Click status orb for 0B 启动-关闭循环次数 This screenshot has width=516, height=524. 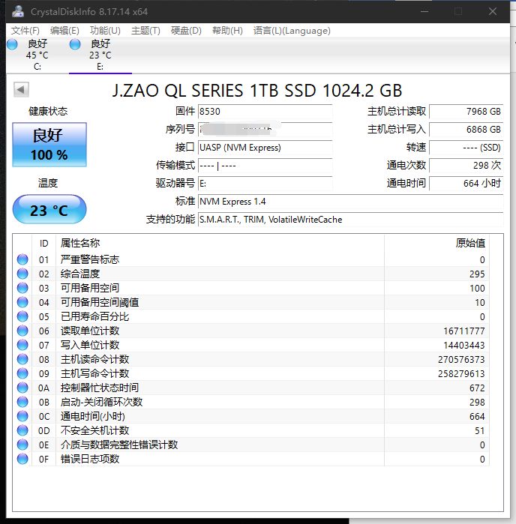(x=22, y=402)
